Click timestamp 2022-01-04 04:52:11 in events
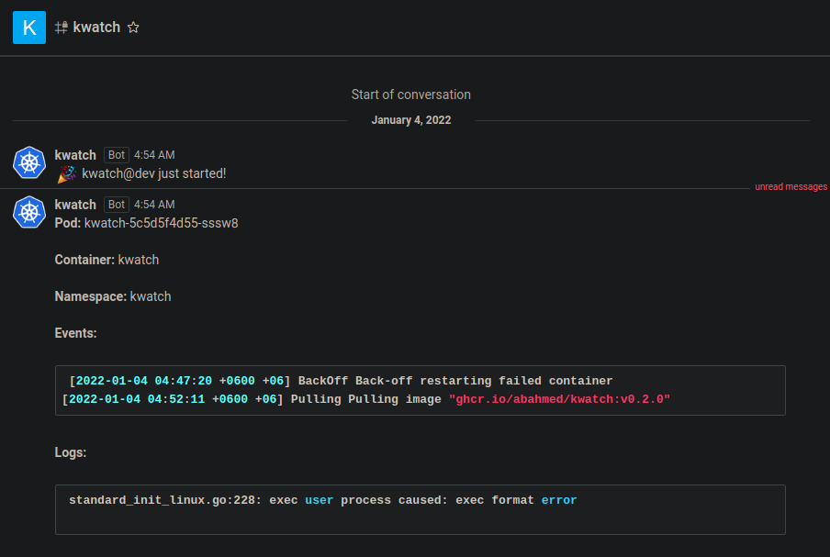This screenshot has width=830, height=557. point(137,399)
